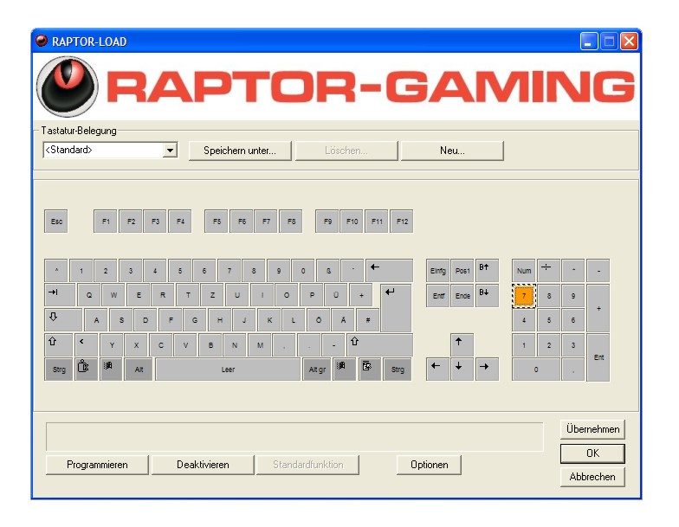Open the Optionen dialog
This screenshot has width=679, height=527.
pyautogui.click(x=429, y=465)
